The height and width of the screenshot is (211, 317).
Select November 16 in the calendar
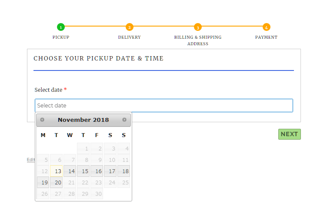coord(97,171)
